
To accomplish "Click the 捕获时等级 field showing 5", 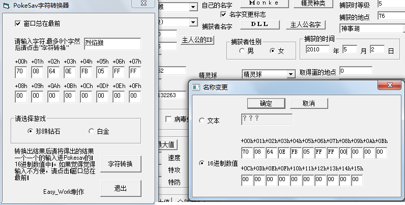I will click(391, 4).
